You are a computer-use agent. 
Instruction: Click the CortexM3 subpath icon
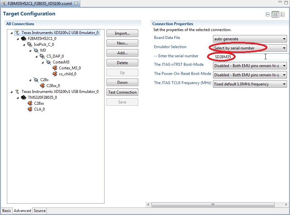point(48,62)
